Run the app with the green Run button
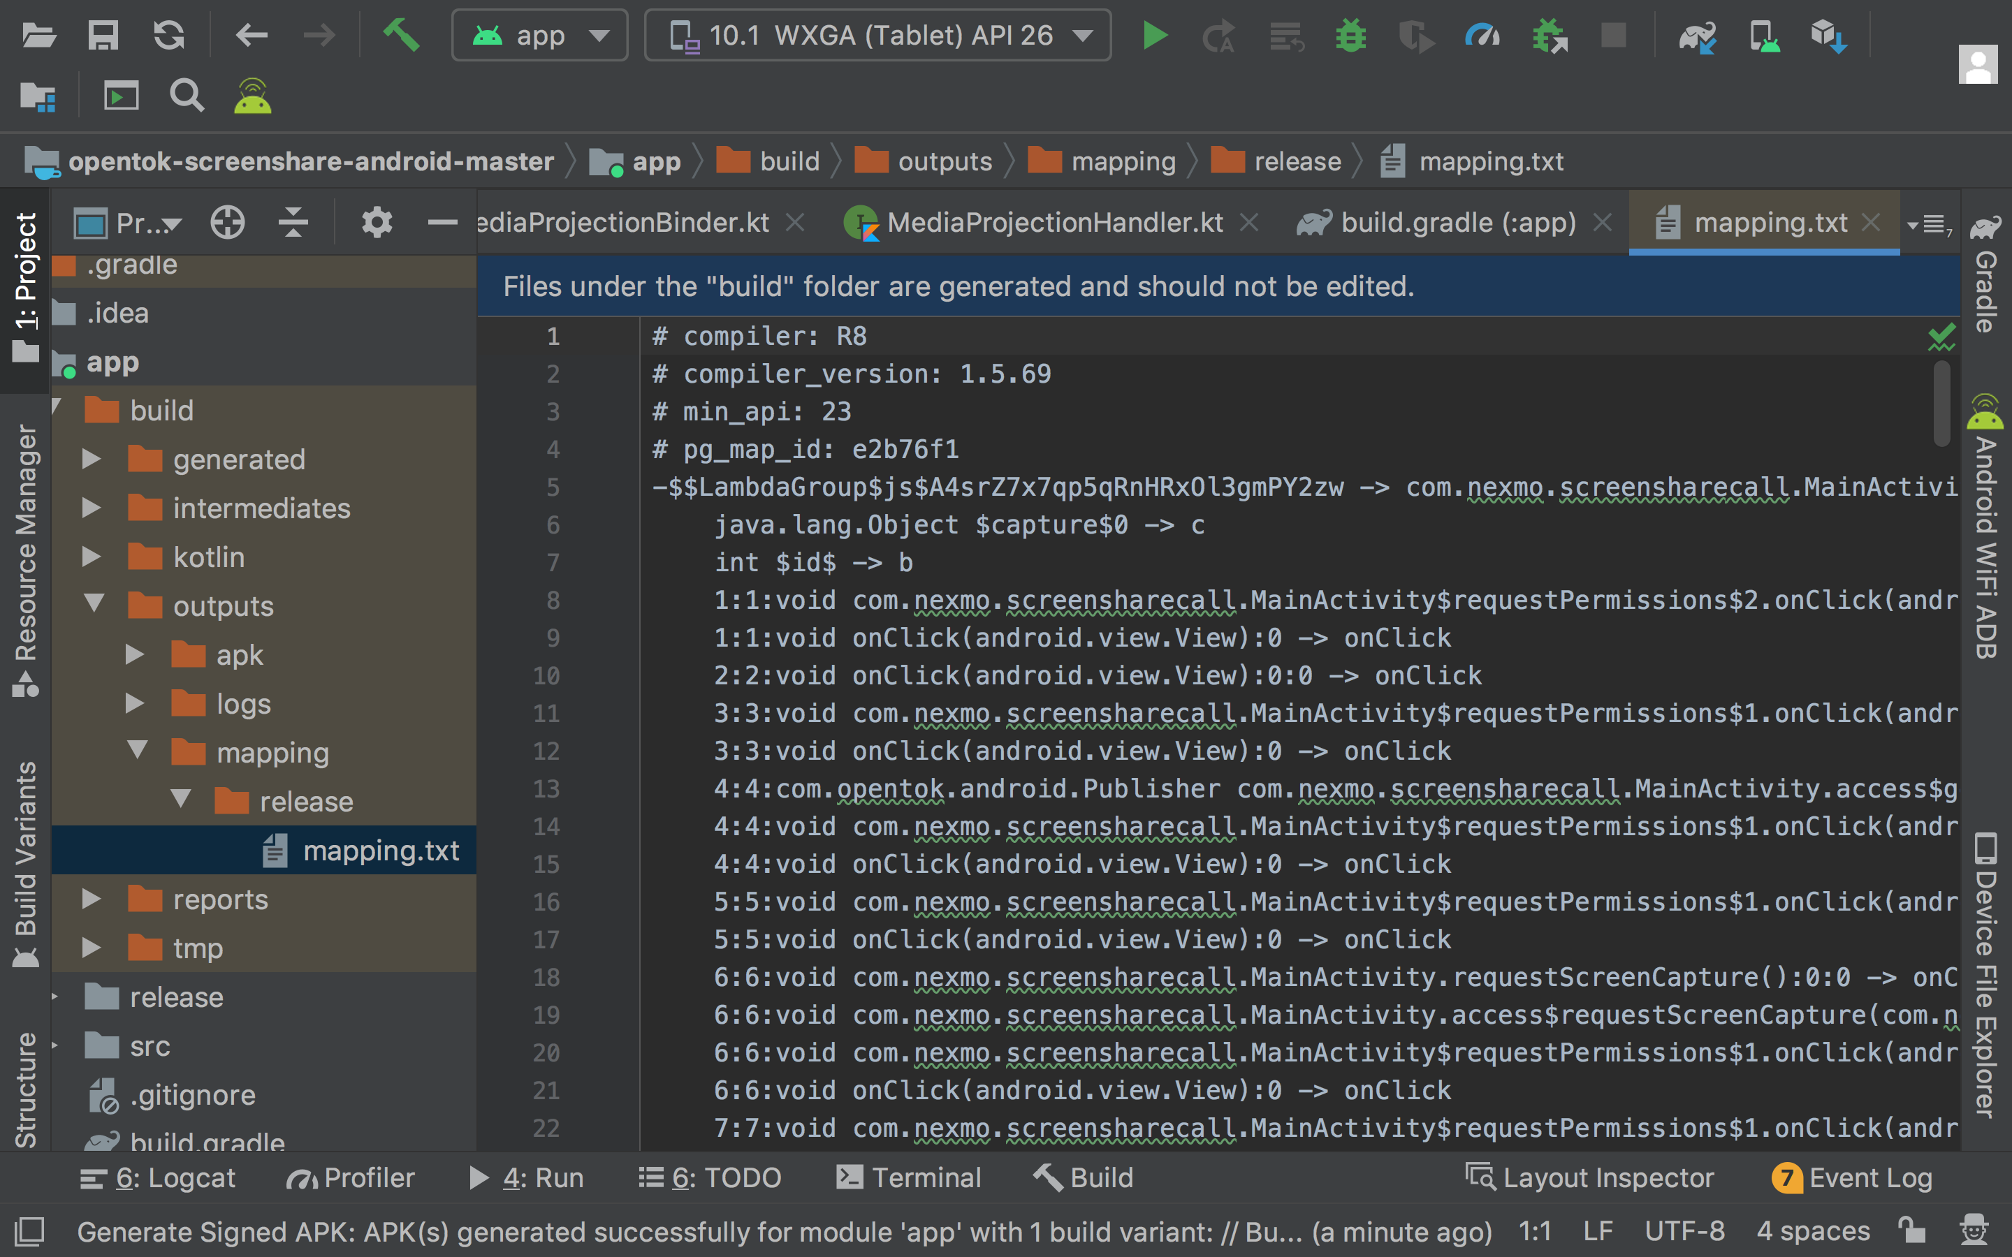Screen dimensions: 2012x1257 pos(1155,35)
